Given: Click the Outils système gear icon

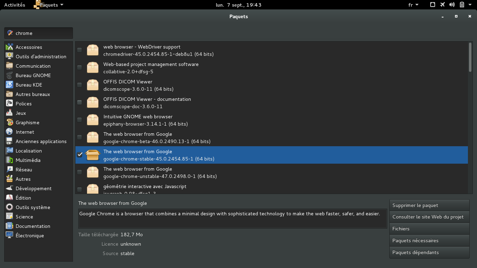Looking at the screenshot, I should [9, 207].
